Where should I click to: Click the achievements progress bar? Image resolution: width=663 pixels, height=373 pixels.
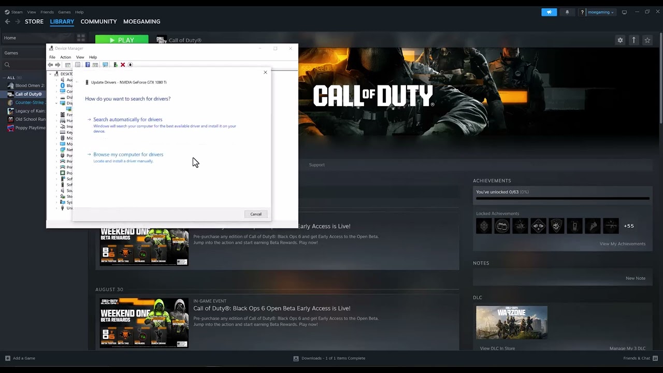(563, 198)
